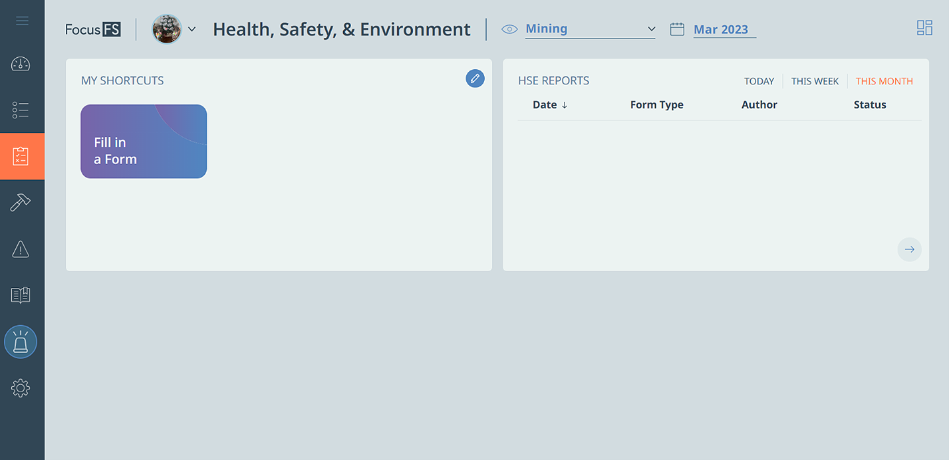
Task: Edit shortcuts with the pencil button
Action: (475, 78)
